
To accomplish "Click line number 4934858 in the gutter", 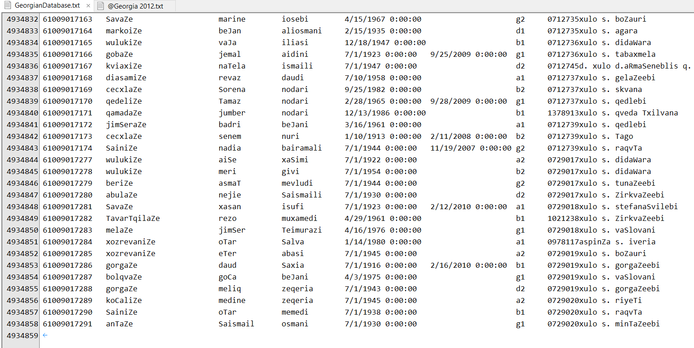I will tap(22, 324).
